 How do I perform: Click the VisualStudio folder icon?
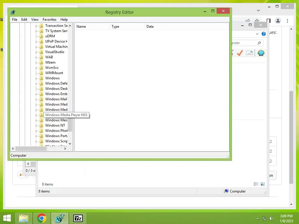tap(41, 52)
